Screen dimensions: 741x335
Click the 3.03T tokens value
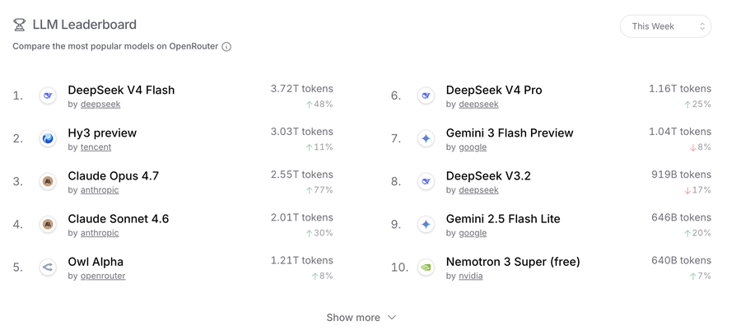pyautogui.click(x=302, y=132)
